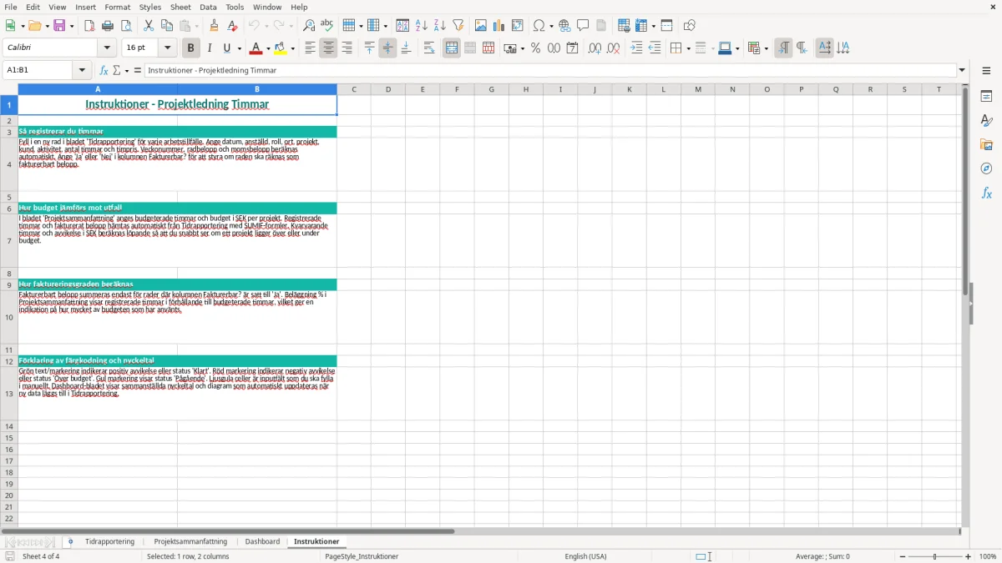Expand the formula bar

(x=962, y=70)
